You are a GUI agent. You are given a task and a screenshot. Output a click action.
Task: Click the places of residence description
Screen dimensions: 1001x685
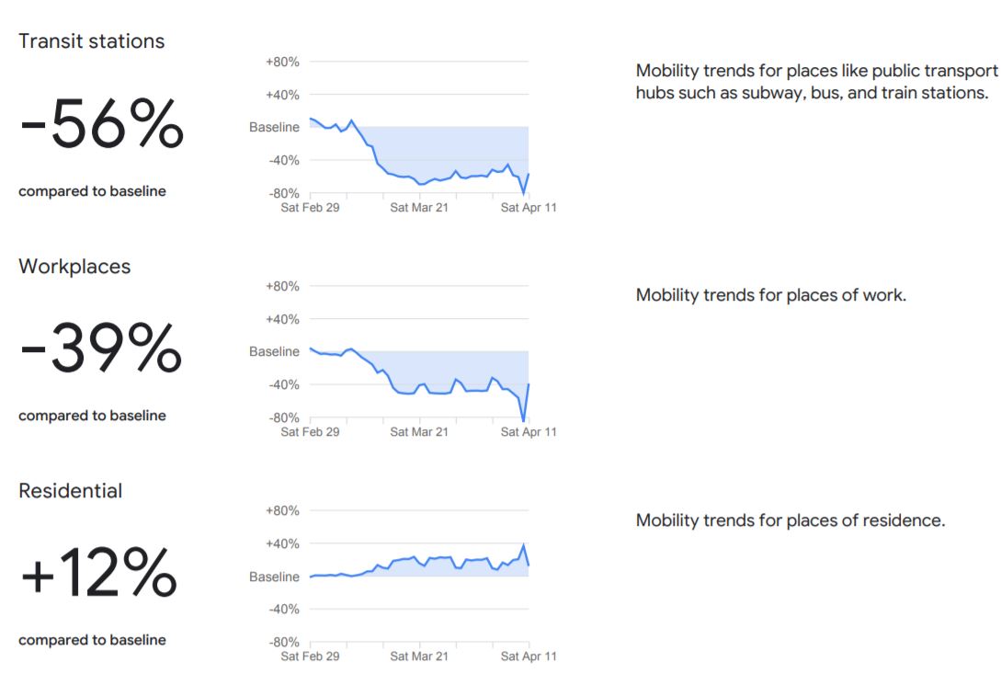pyautogui.click(x=791, y=520)
